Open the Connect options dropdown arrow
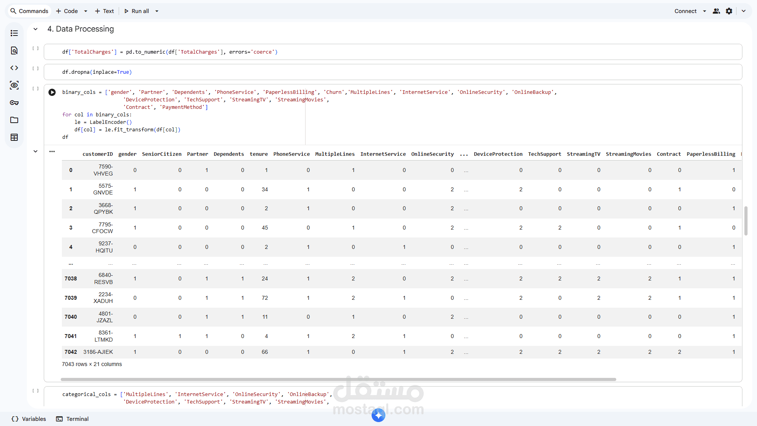The width and height of the screenshot is (757, 426). pos(705,11)
